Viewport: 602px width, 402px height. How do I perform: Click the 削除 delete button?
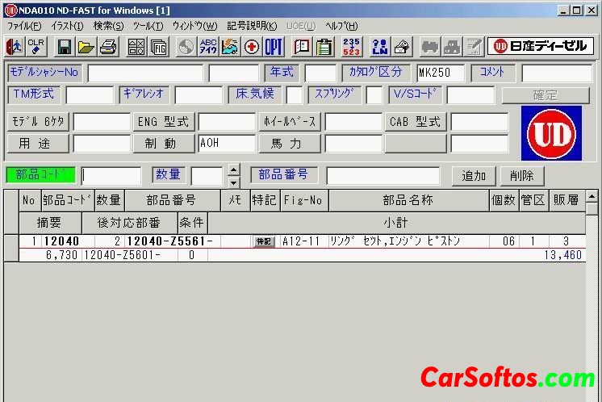pyautogui.click(x=522, y=175)
